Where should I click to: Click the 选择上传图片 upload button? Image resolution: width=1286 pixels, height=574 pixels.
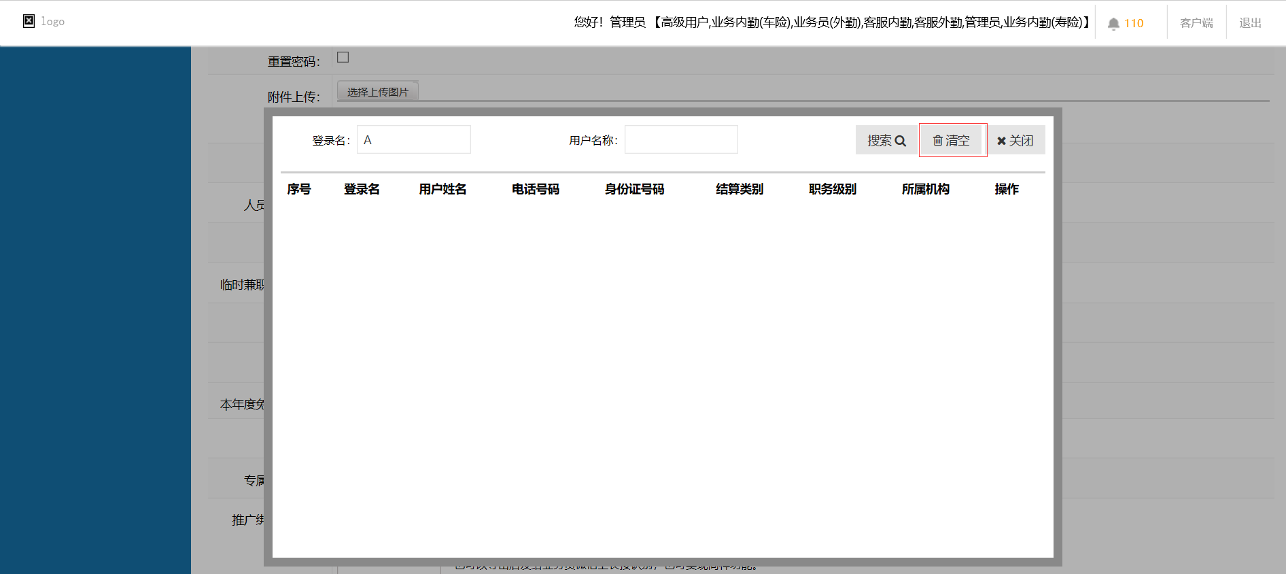[x=378, y=92]
